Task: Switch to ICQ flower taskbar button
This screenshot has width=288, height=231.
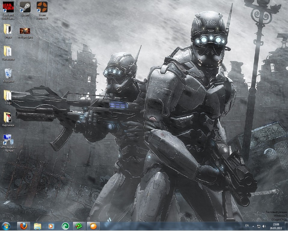Action: pyautogui.click(x=79, y=226)
